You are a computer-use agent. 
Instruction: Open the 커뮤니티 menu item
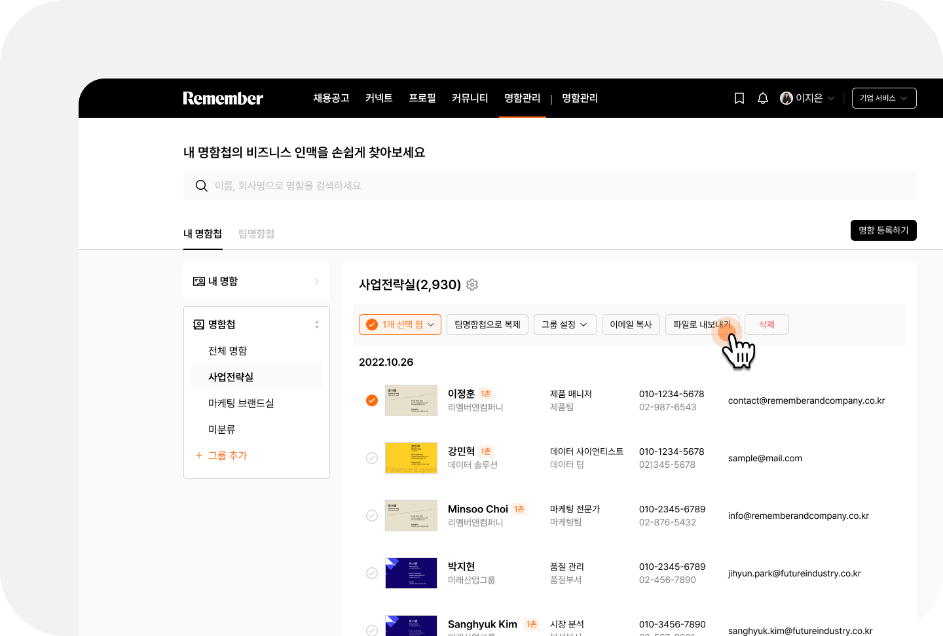[x=470, y=98]
